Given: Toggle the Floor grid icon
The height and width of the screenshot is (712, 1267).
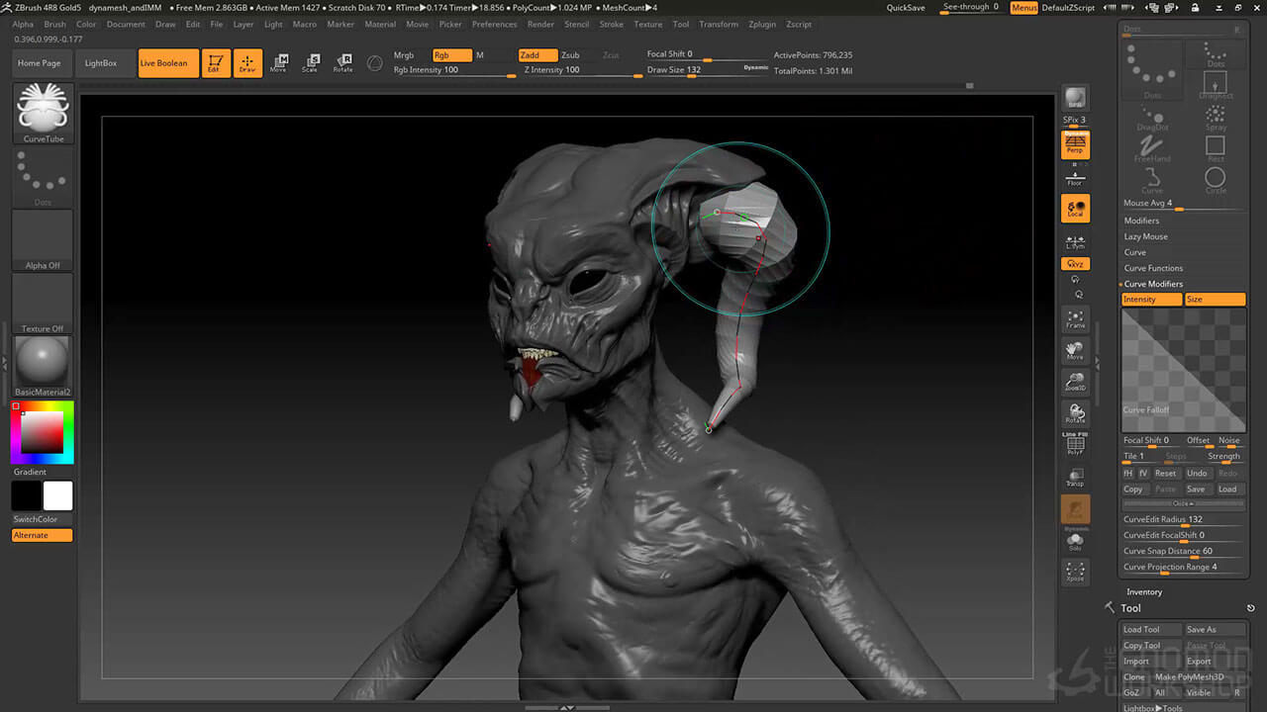Looking at the screenshot, I should click(1075, 178).
